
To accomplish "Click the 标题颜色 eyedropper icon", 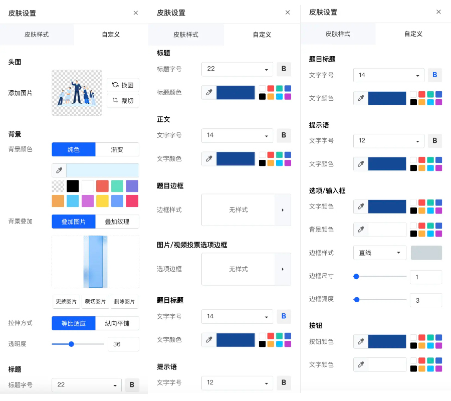I will [x=209, y=93].
